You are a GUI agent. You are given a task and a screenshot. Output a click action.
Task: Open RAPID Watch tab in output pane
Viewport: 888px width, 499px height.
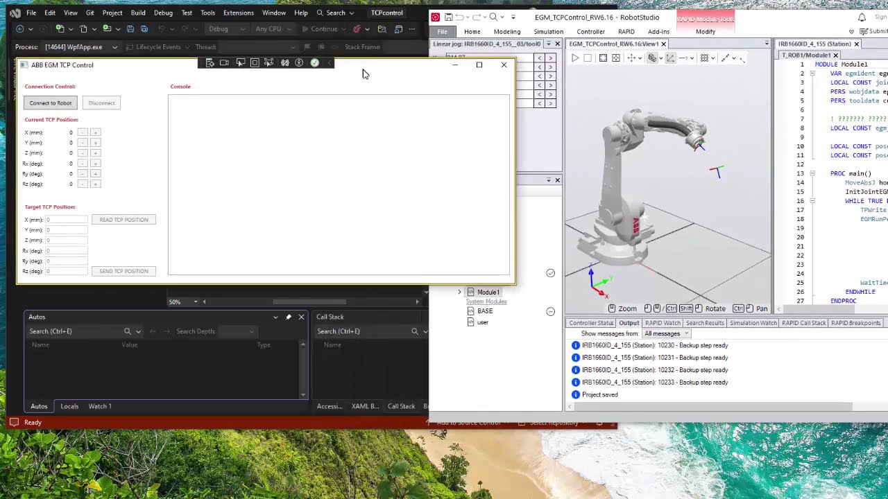(x=663, y=323)
